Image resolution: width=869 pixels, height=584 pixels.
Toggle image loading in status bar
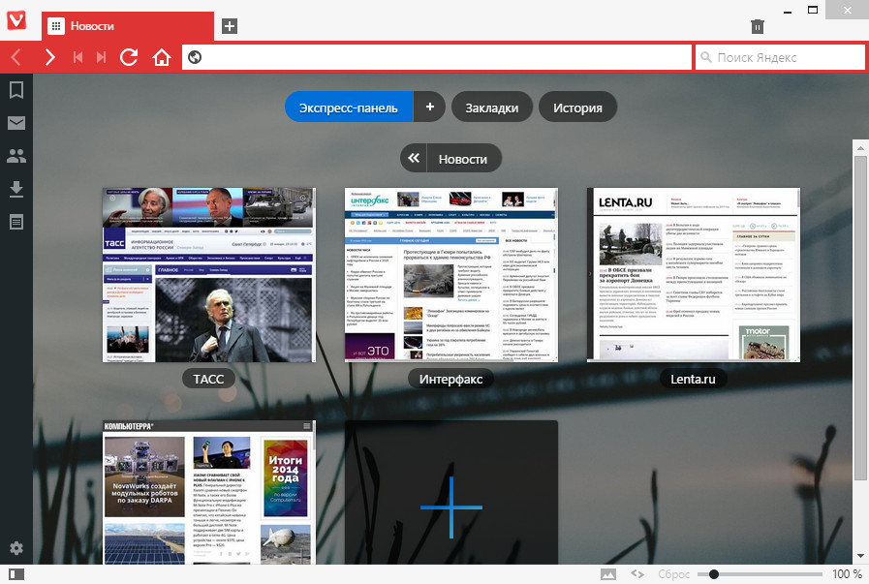click(x=608, y=574)
